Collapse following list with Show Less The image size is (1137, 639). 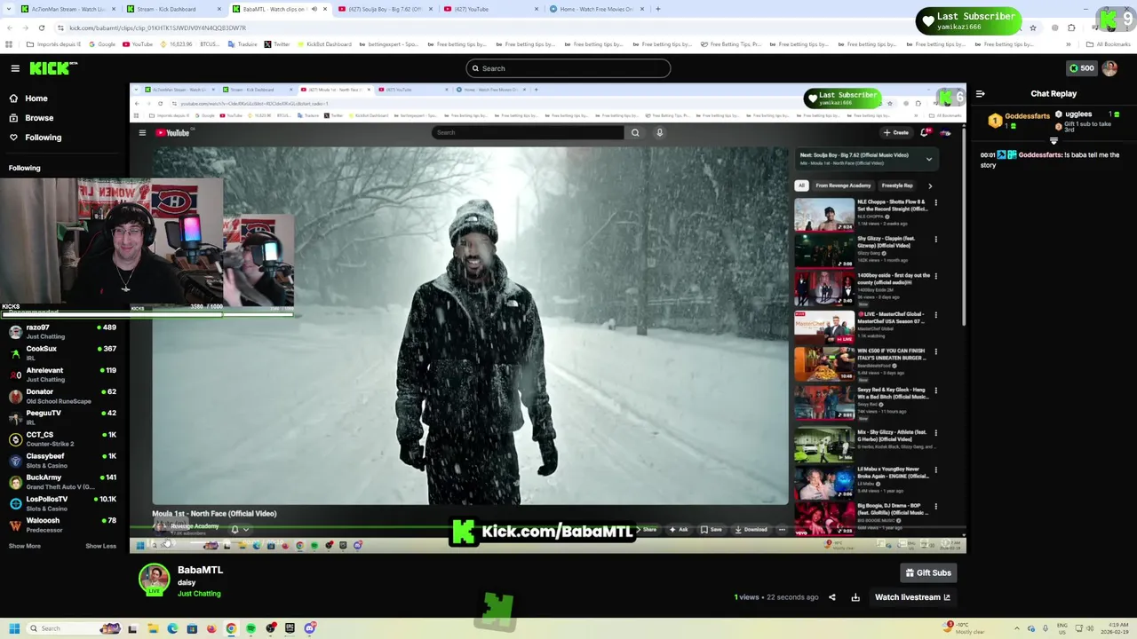pos(100,546)
